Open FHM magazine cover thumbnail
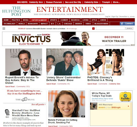The image size is (137, 127). (106, 62)
